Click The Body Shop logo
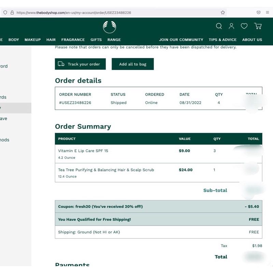The image size is (273, 273). (x=110, y=27)
